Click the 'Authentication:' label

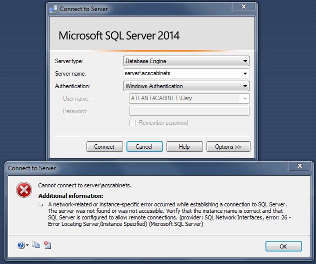pos(72,86)
